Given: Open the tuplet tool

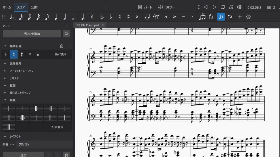Looking at the screenshot, I should coord(202,17).
